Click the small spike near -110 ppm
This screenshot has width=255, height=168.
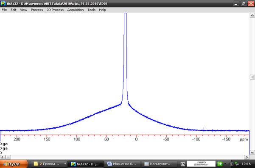(x=204, y=129)
